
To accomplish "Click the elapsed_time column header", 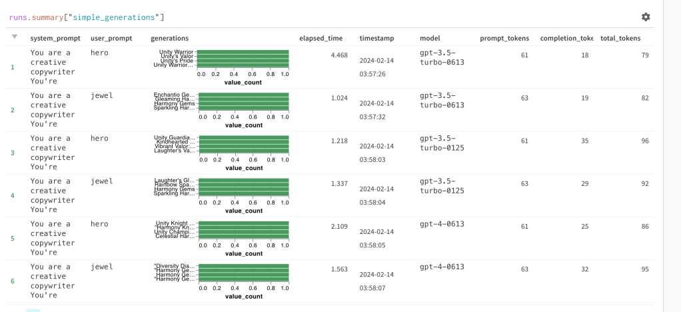I will 321,38.
